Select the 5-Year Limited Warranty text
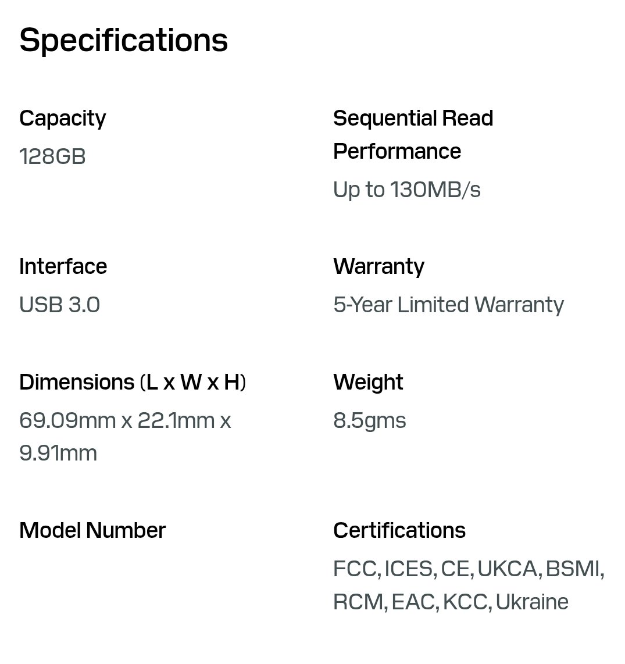 coord(448,305)
